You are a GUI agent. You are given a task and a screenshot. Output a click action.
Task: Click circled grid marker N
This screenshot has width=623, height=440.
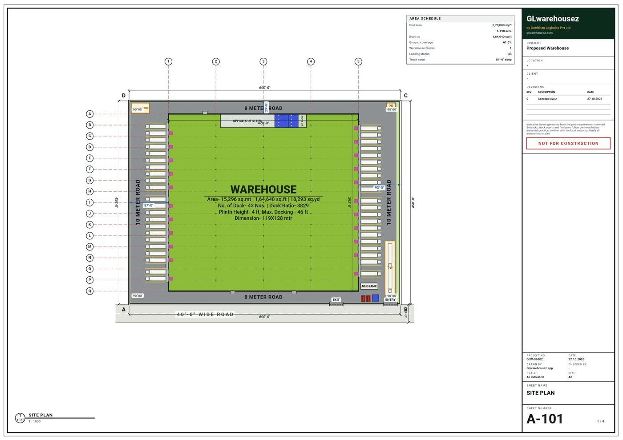coord(89,258)
